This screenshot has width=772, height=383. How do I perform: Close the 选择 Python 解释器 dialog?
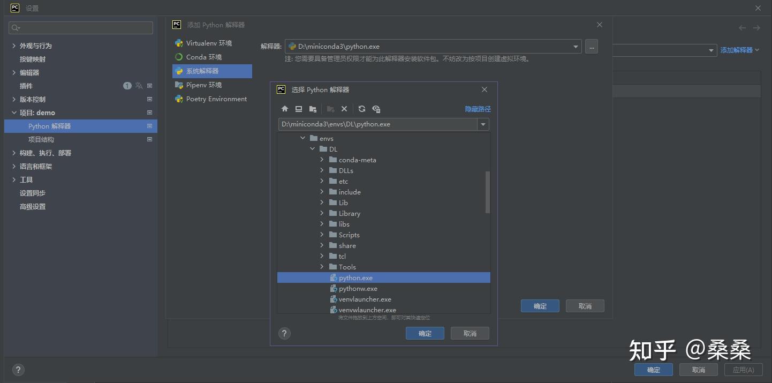click(485, 89)
